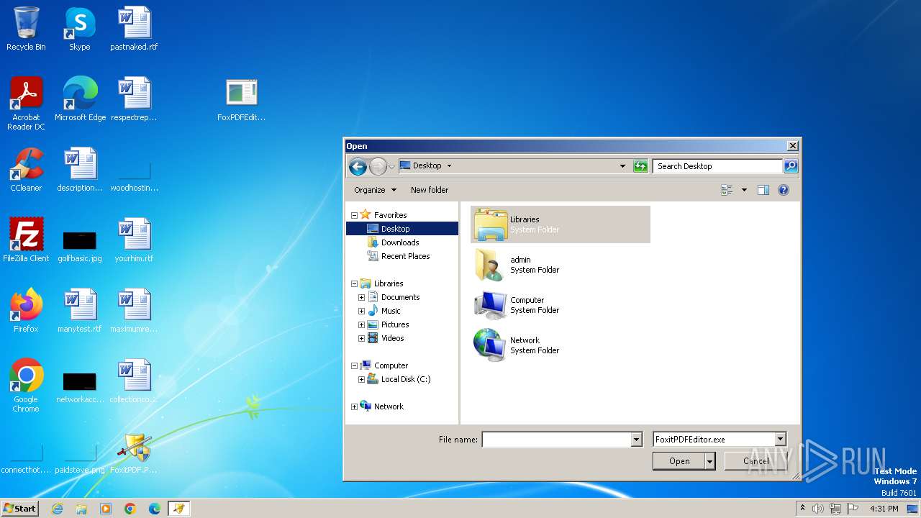Change view using the Views icon
This screenshot has height=518, width=921.
727,190
